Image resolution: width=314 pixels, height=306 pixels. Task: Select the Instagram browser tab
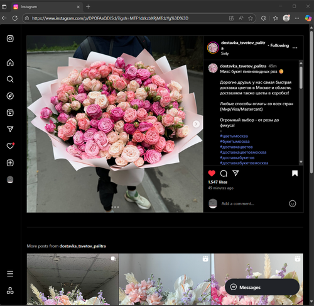pos(46,7)
